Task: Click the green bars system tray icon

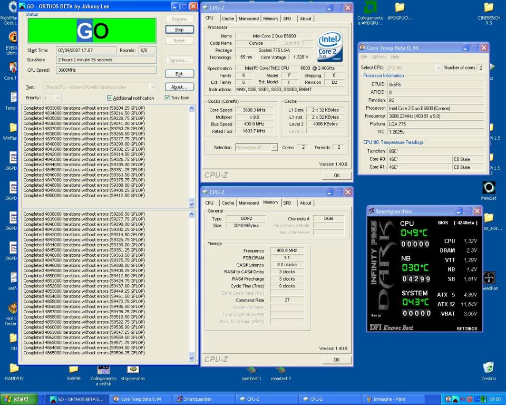Action: [x=483, y=399]
